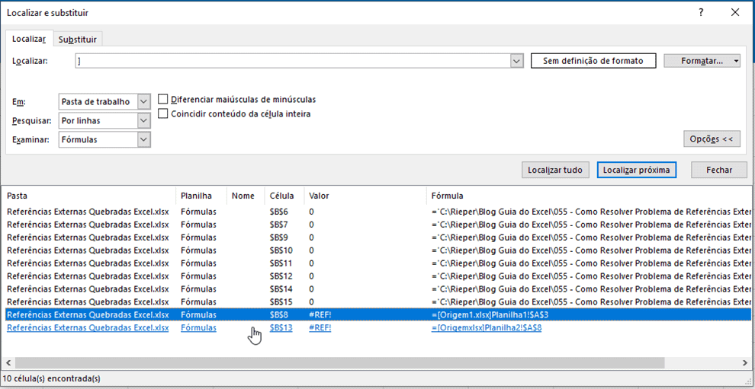
Task: Select the Localizar tab
Action: 29,39
